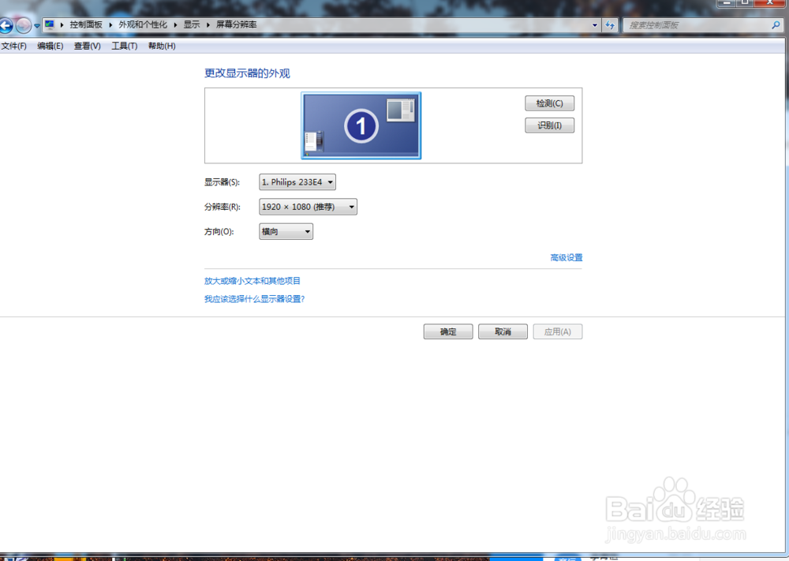Click the forward navigation arrow
This screenshot has height=561, width=789.
(x=24, y=24)
